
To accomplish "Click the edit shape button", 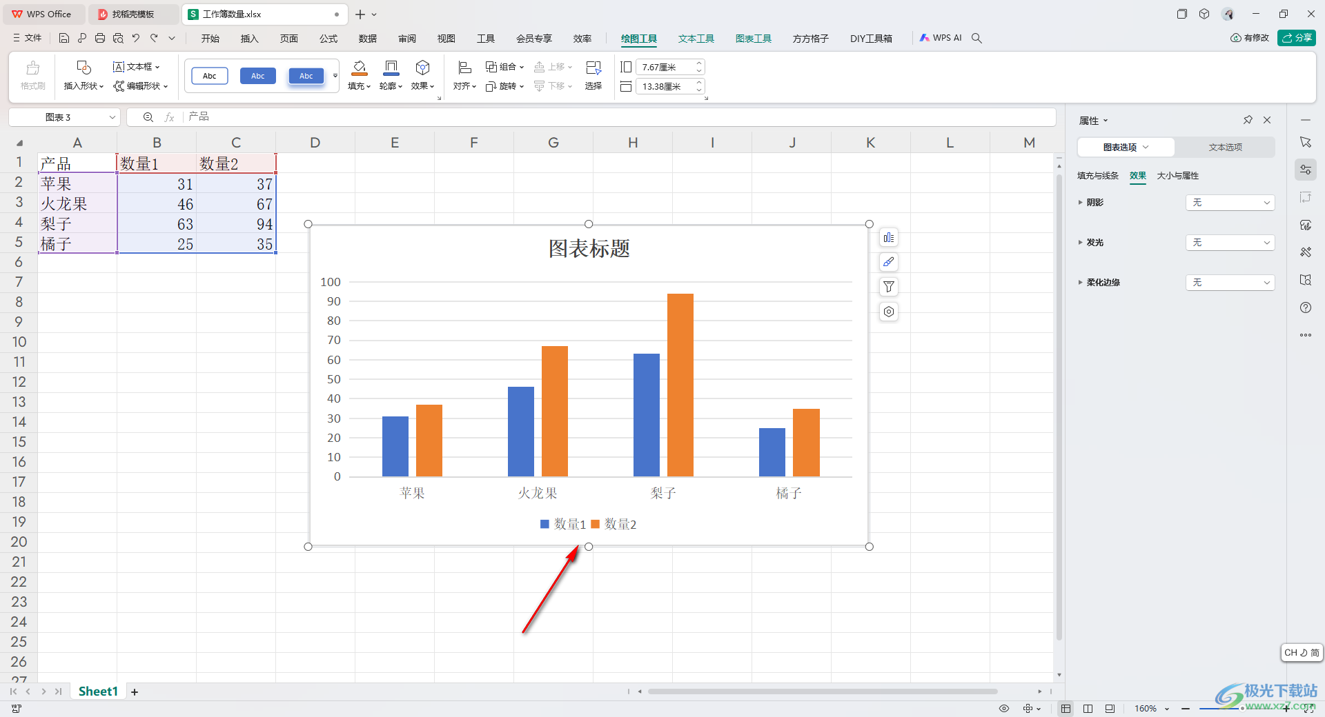I will click(x=141, y=86).
